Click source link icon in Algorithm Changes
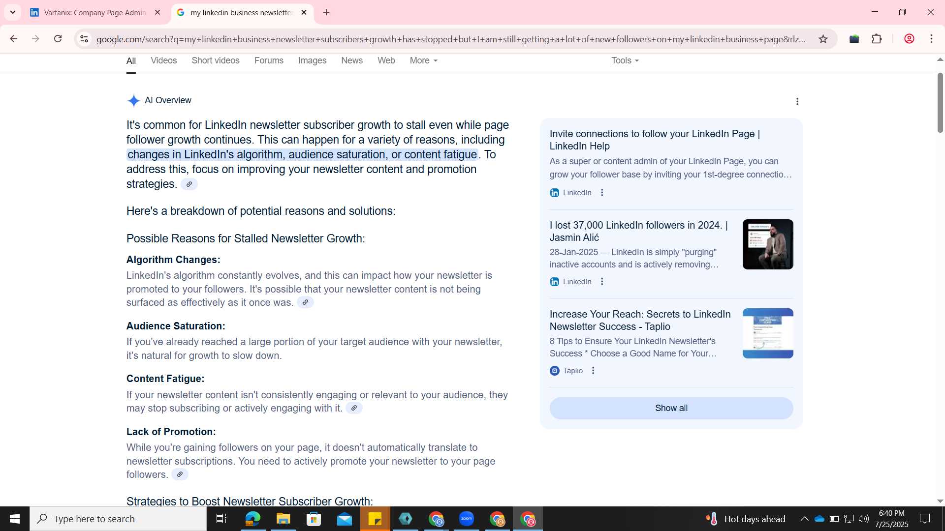This screenshot has height=531, width=945. click(x=305, y=302)
